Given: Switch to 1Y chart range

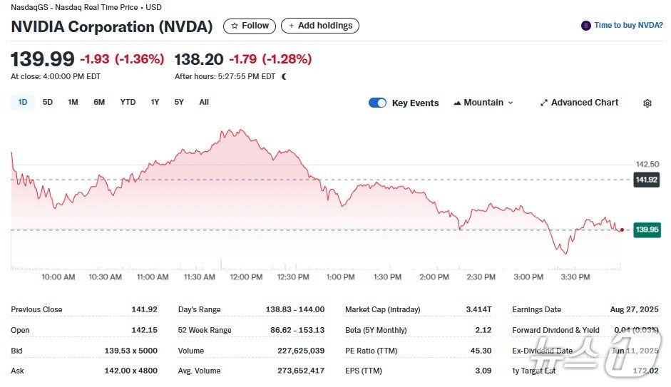Looking at the screenshot, I should (x=155, y=102).
